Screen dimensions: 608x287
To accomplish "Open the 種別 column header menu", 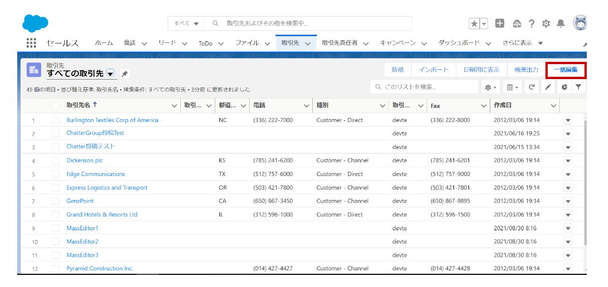I will (383, 105).
